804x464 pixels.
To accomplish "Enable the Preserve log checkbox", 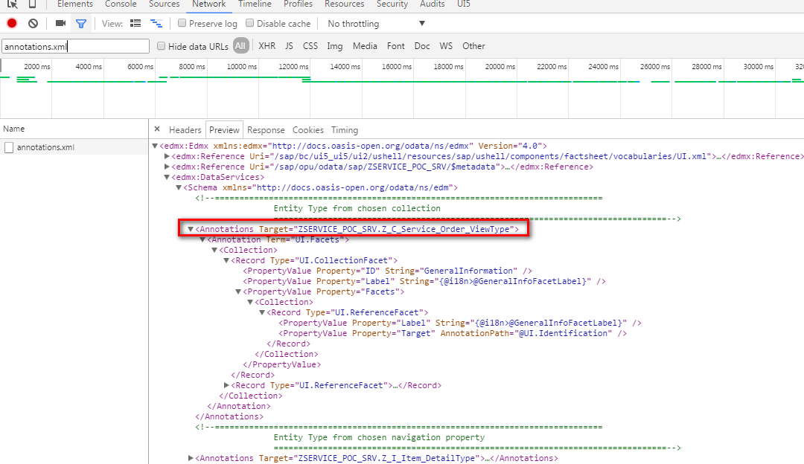I will [182, 23].
